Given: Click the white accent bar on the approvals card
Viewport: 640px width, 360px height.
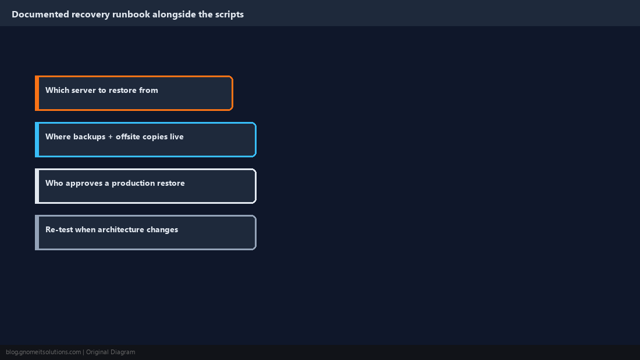Looking at the screenshot, I should 37,186.
